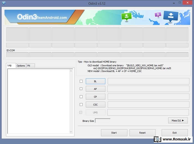Open the Options tab
The height and width of the screenshot is (144, 194).
(x=21, y=66)
